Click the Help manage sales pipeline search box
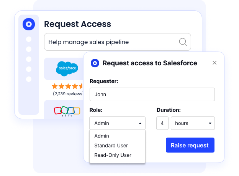The height and width of the screenshot is (176, 239). 118,42
